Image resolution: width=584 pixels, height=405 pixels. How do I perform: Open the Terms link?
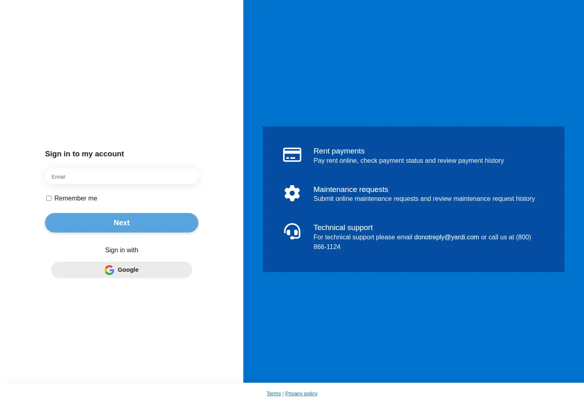(x=274, y=394)
